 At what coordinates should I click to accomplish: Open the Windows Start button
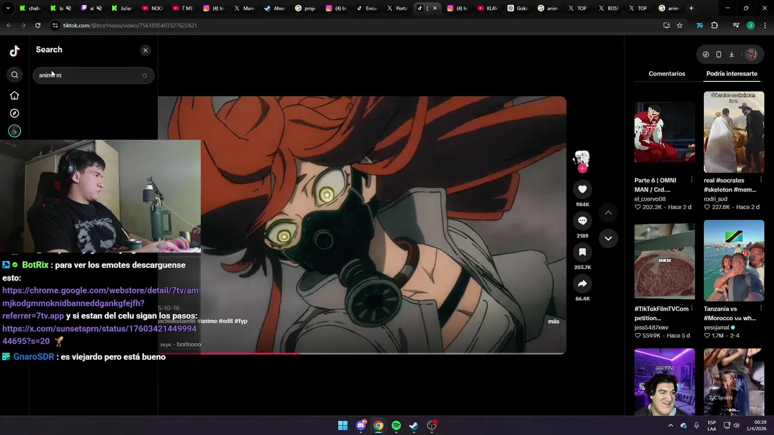343,425
